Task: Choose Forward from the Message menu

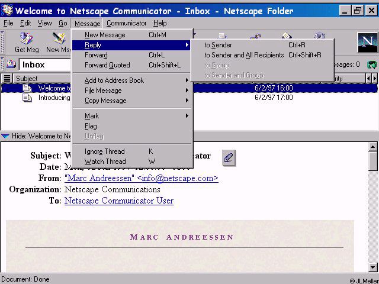Action: (x=133, y=55)
